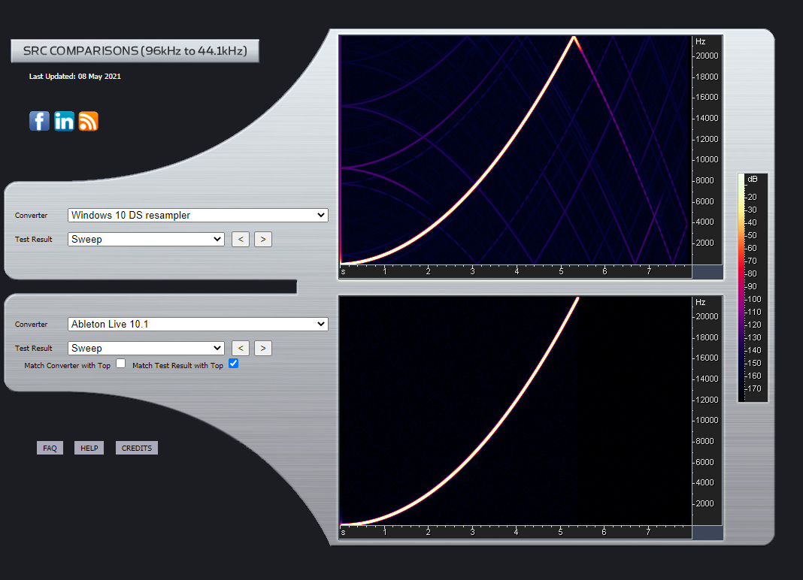Expand the top Test Result Sweep dropdown
The image size is (803, 580).
point(146,240)
